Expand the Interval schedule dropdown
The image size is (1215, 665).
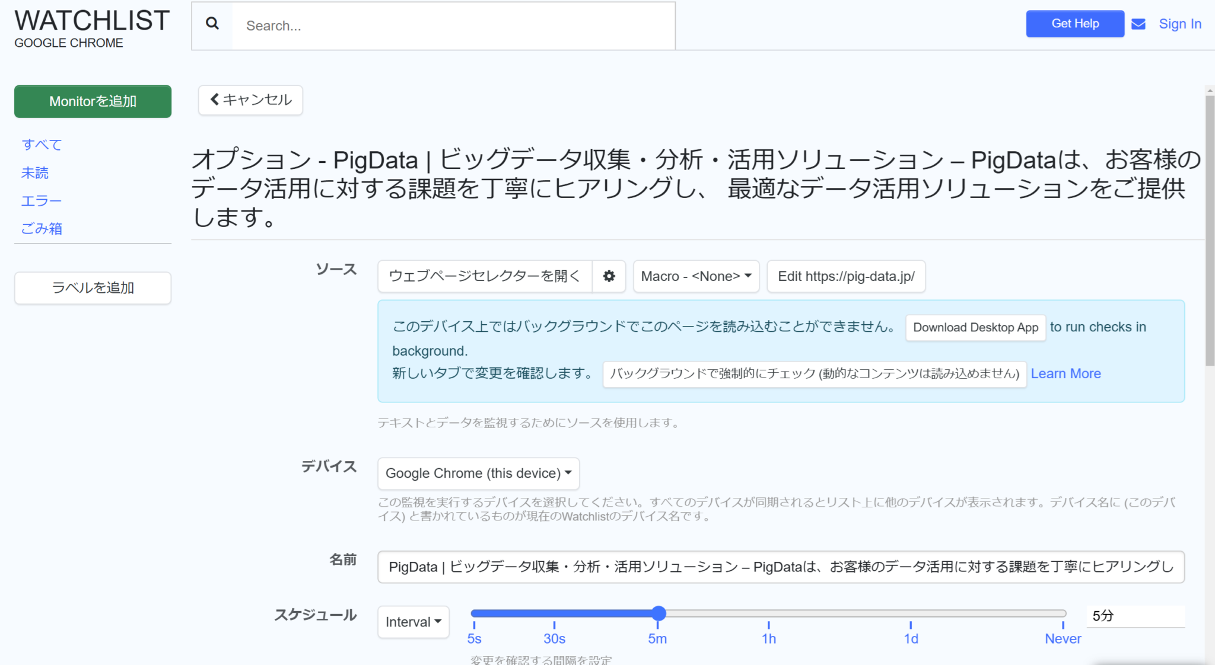[413, 622]
